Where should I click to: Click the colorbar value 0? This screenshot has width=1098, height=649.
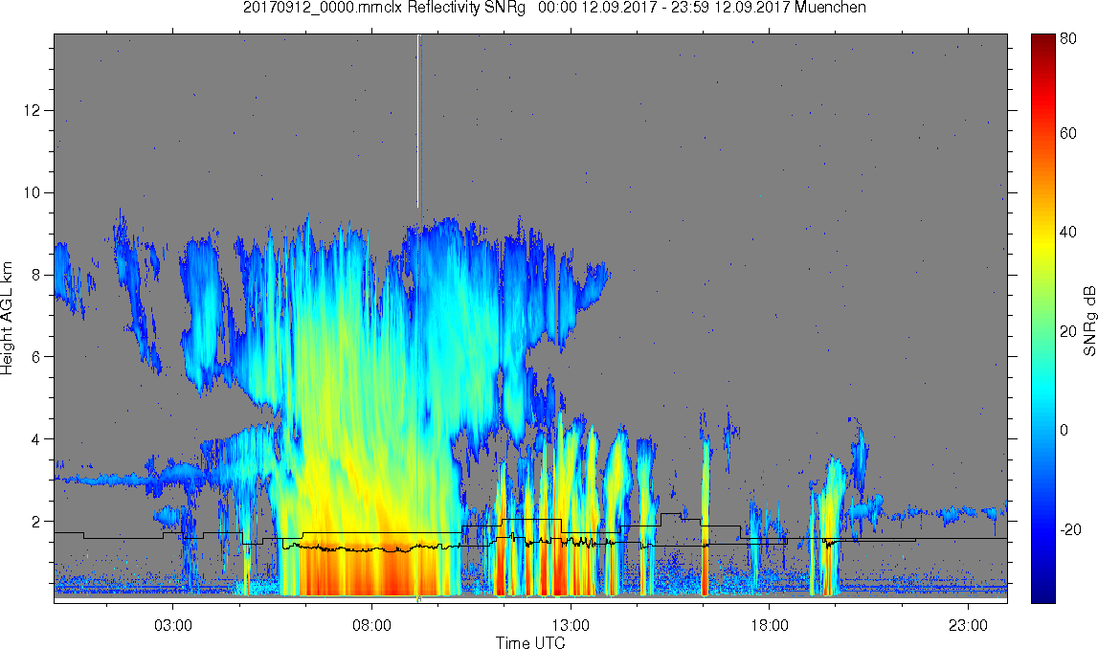click(1064, 429)
